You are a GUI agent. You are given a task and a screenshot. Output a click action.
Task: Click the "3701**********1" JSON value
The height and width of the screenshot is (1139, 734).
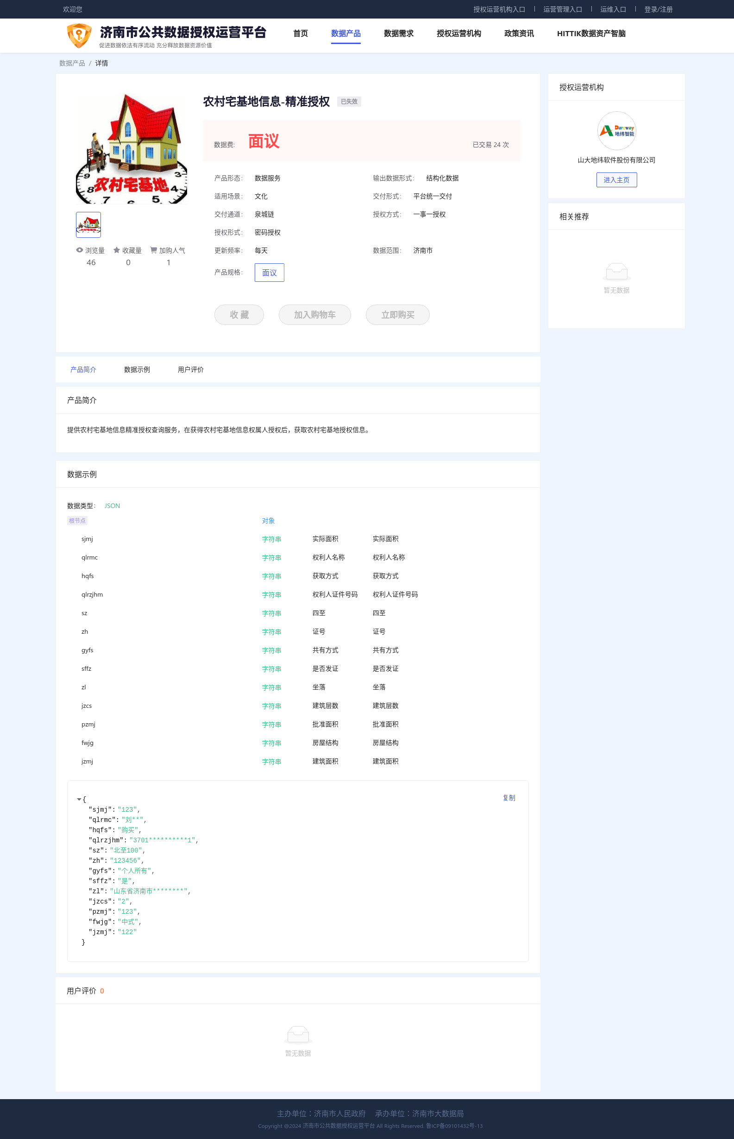[162, 840]
